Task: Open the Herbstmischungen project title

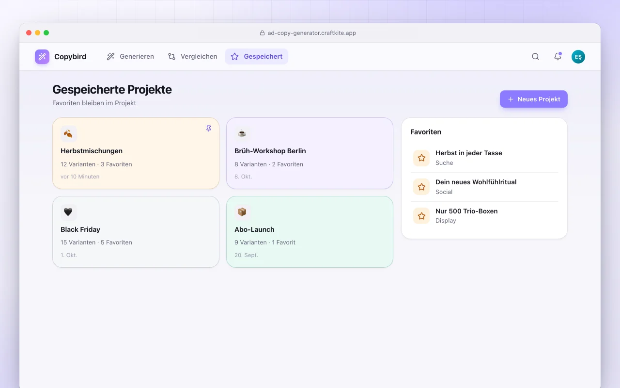Action: coord(92,151)
